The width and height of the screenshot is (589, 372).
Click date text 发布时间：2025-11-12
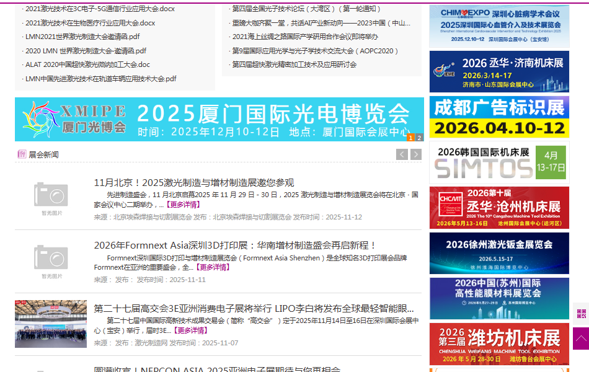tap(327, 217)
